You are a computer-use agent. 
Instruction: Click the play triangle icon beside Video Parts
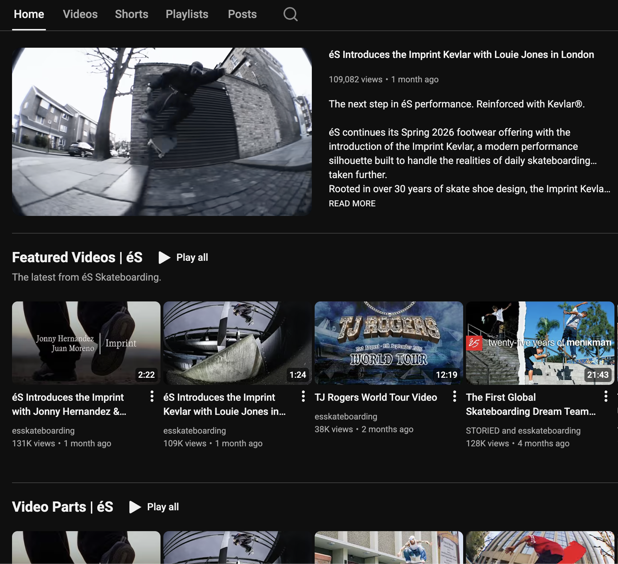pos(135,507)
